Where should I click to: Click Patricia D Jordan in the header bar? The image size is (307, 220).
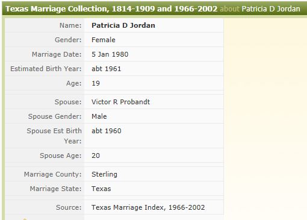pyautogui.click(x=271, y=9)
